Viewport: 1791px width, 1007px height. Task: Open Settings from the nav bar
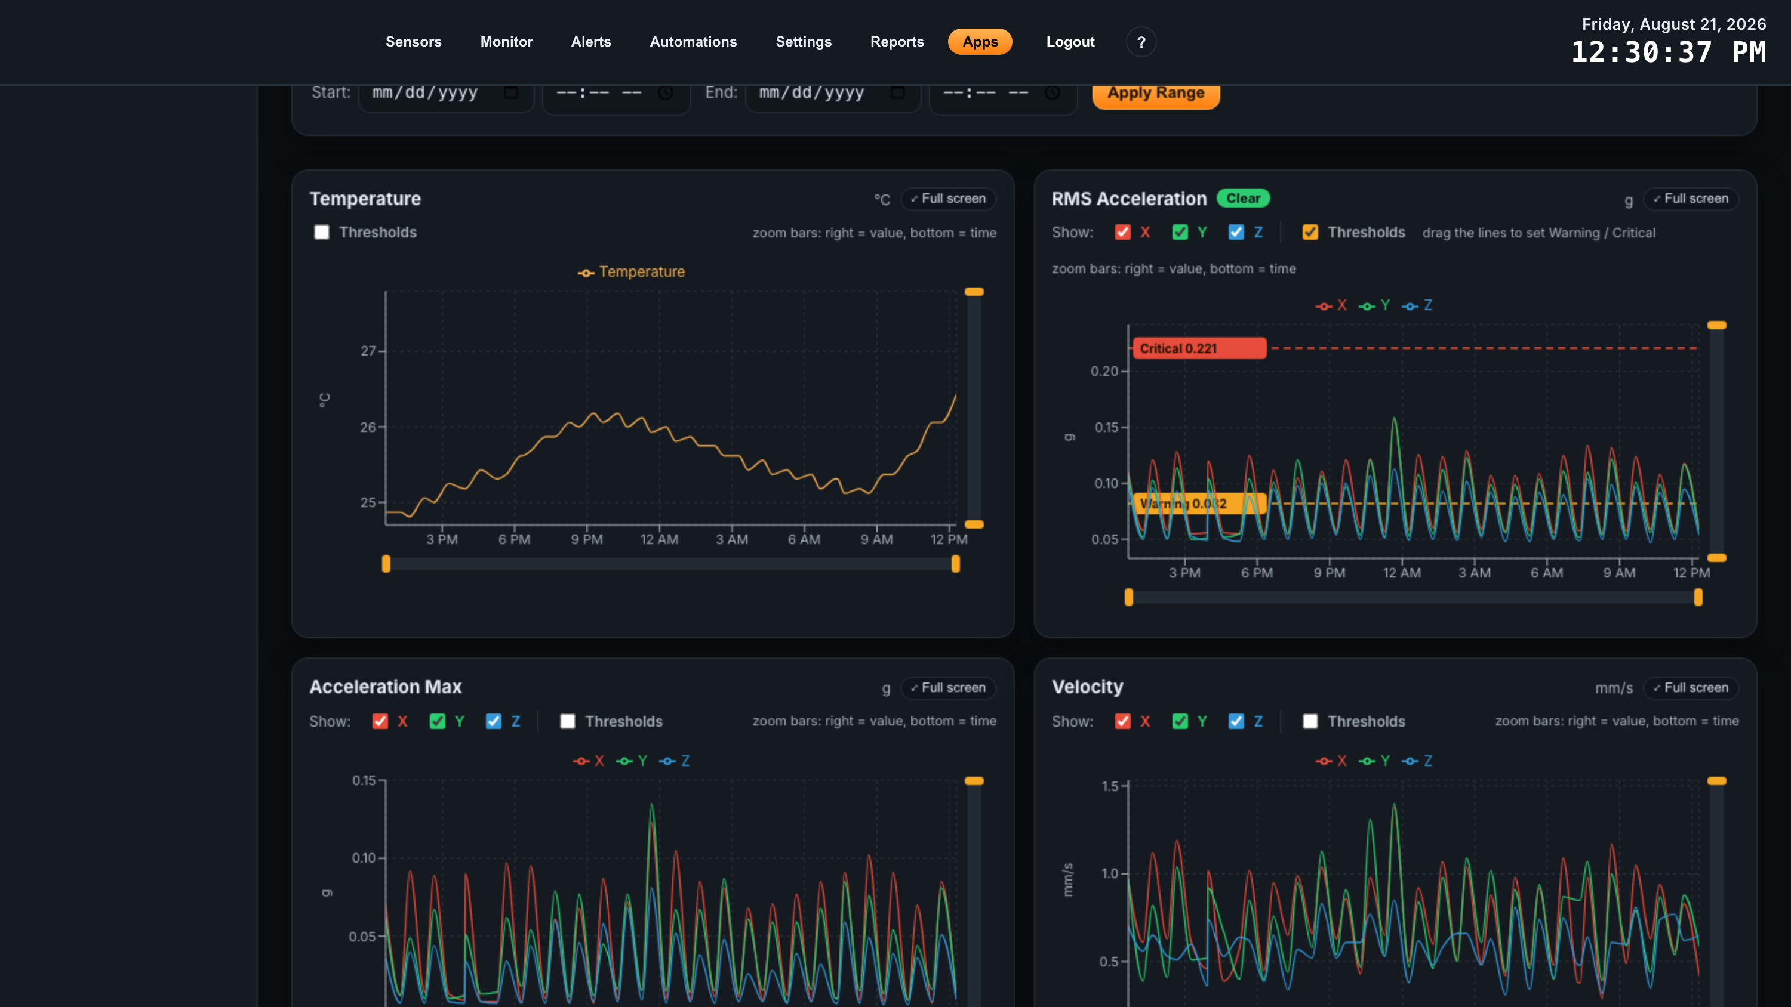[803, 42]
